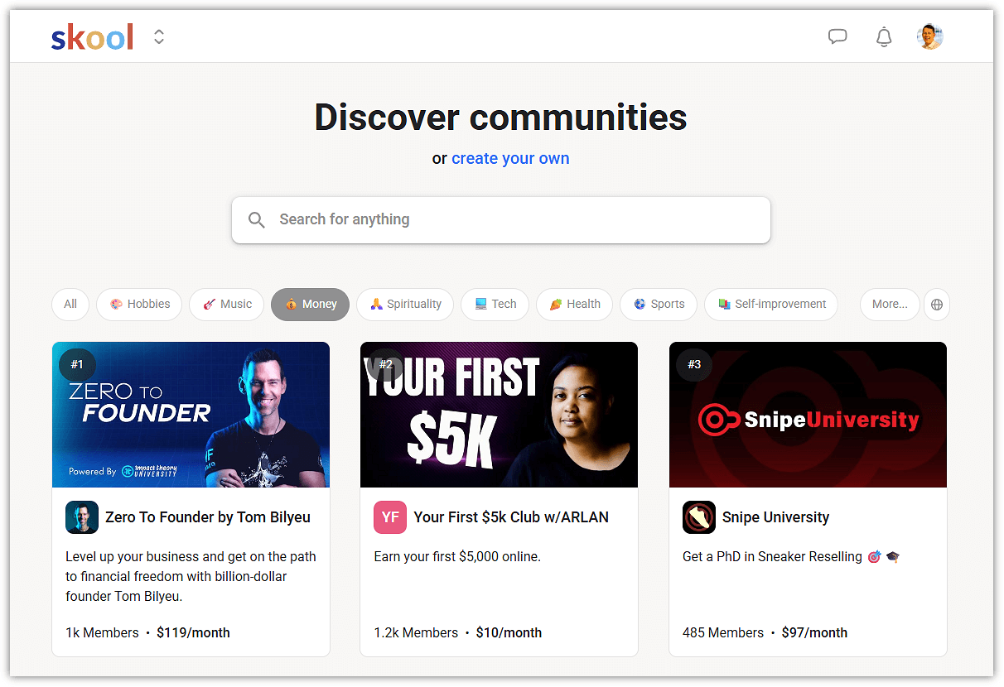Click the Snipe University sneaker icon

pyautogui.click(x=698, y=517)
